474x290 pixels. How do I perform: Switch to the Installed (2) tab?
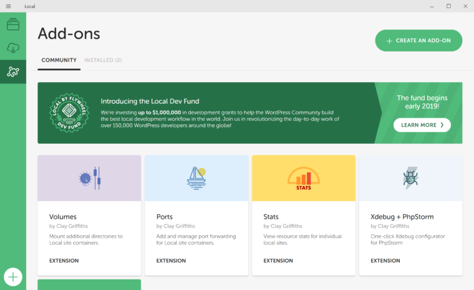coord(103,60)
